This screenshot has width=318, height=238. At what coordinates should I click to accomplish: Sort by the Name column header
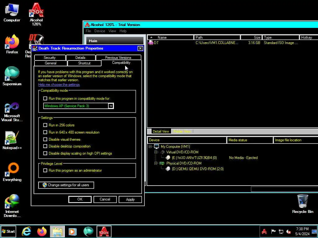[x=170, y=37]
